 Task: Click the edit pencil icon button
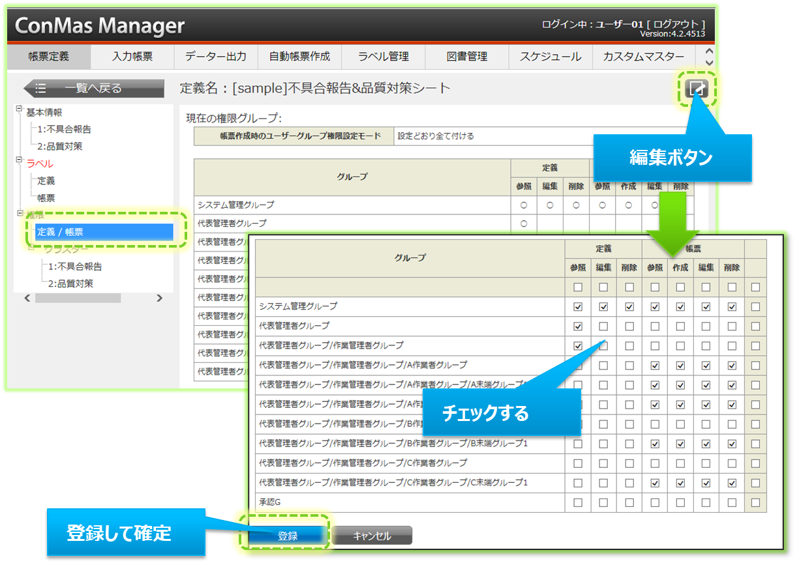click(698, 89)
